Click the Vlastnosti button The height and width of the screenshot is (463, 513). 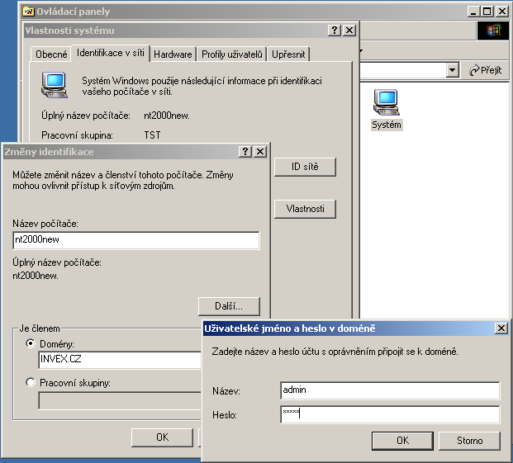coord(305,209)
